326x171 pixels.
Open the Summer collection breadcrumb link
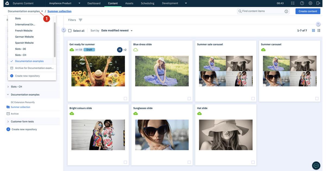coord(59,11)
